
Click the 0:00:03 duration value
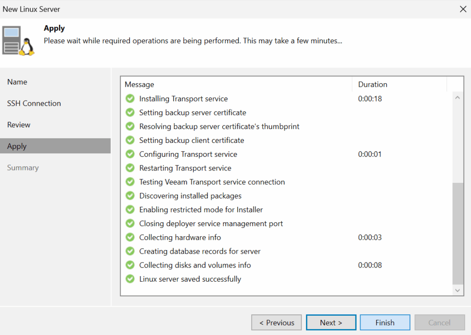pyautogui.click(x=370, y=238)
